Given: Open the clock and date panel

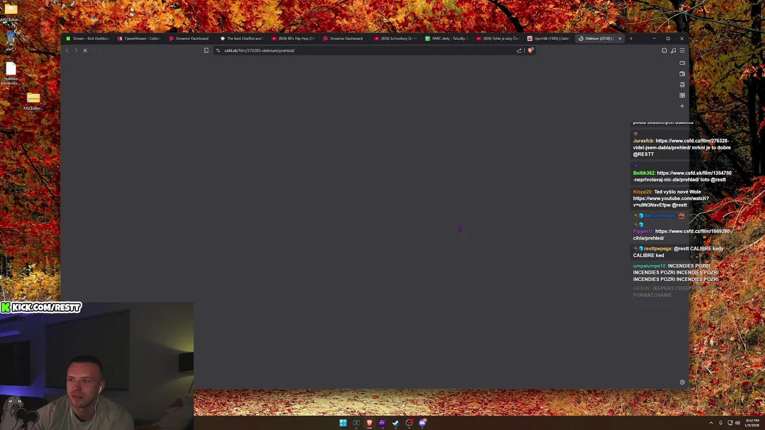Looking at the screenshot, I should pos(752,423).
